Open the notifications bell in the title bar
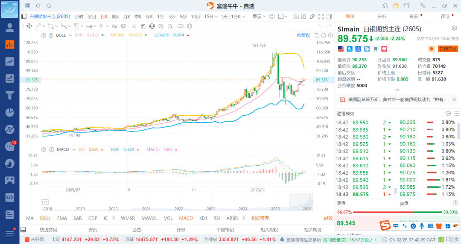Screen dimensions: 461x244 (38, 6)
